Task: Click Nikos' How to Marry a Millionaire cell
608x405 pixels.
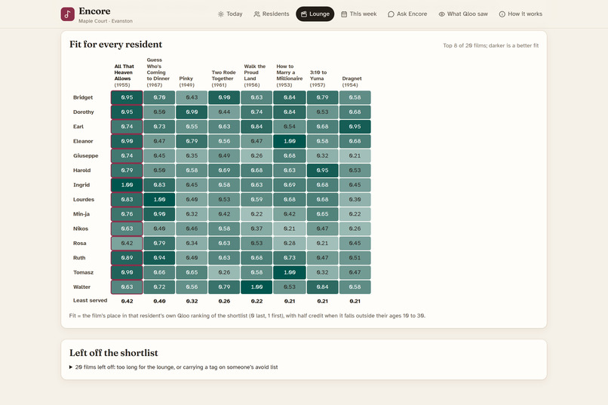Action: coord(290,229)
